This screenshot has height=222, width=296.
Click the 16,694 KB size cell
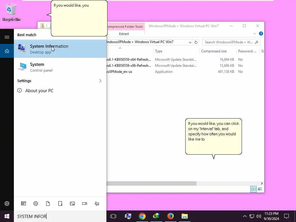pos(227,60)
